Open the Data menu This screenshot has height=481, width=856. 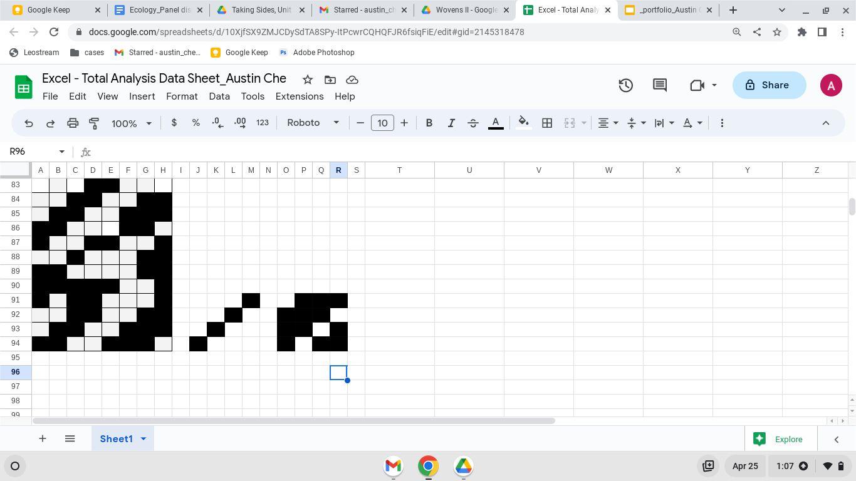pyautogui.click(x=219, y=96)
